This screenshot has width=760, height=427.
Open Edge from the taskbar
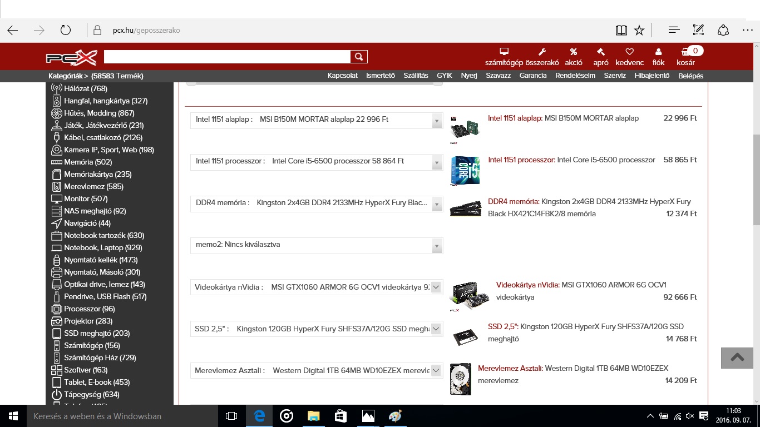pyautogui.click(x=260, y=416)
